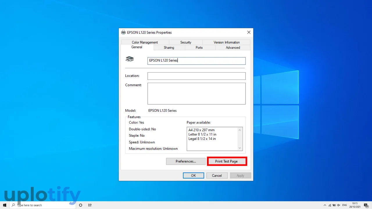Image resolution: width=372 pixels, height=209 pixels.
Task: Click the Print Test Page button
Action: point(227,161)
